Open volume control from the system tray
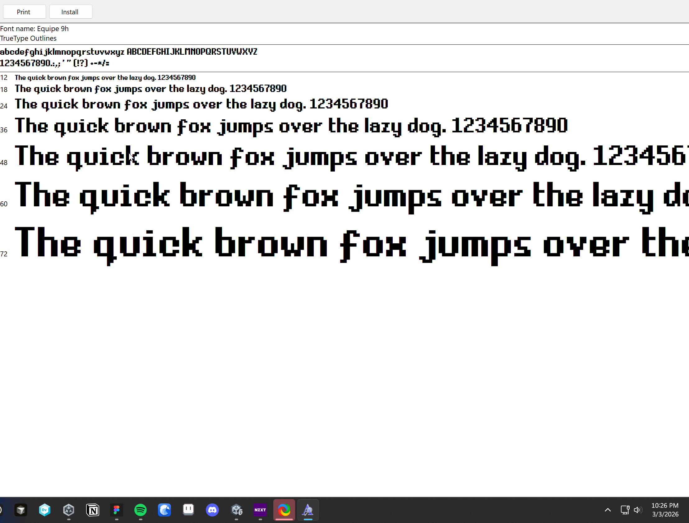Screen dimensions: 689x523 click(637, 510)
